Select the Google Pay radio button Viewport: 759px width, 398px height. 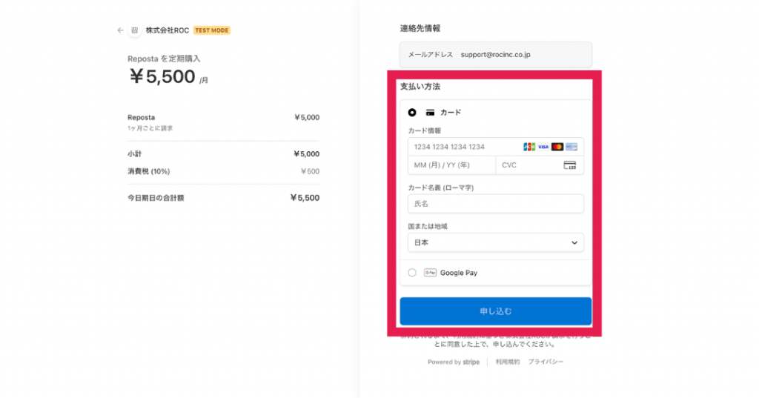[x=412, y=273]
